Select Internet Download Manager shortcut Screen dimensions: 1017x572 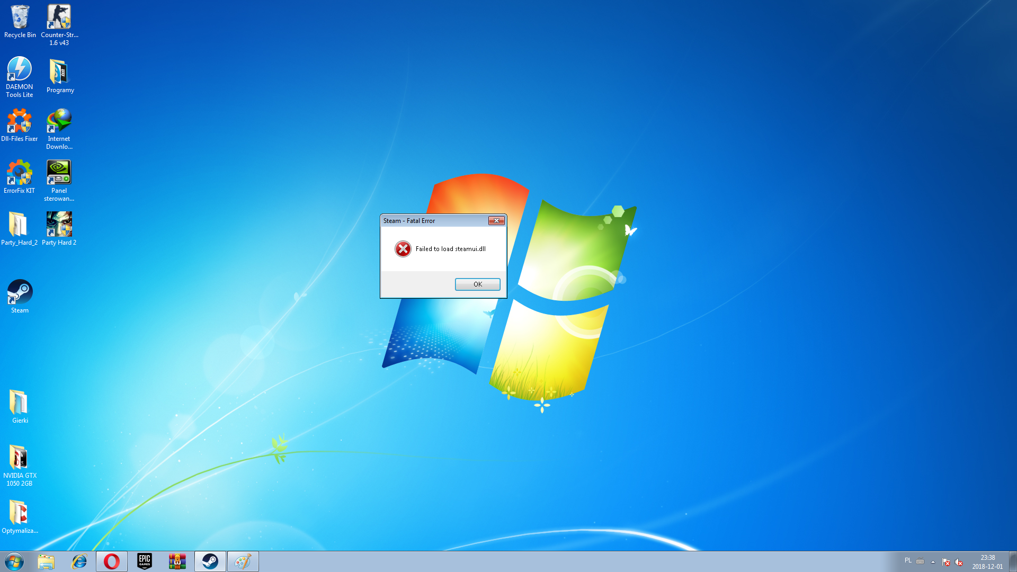[59, 122]
